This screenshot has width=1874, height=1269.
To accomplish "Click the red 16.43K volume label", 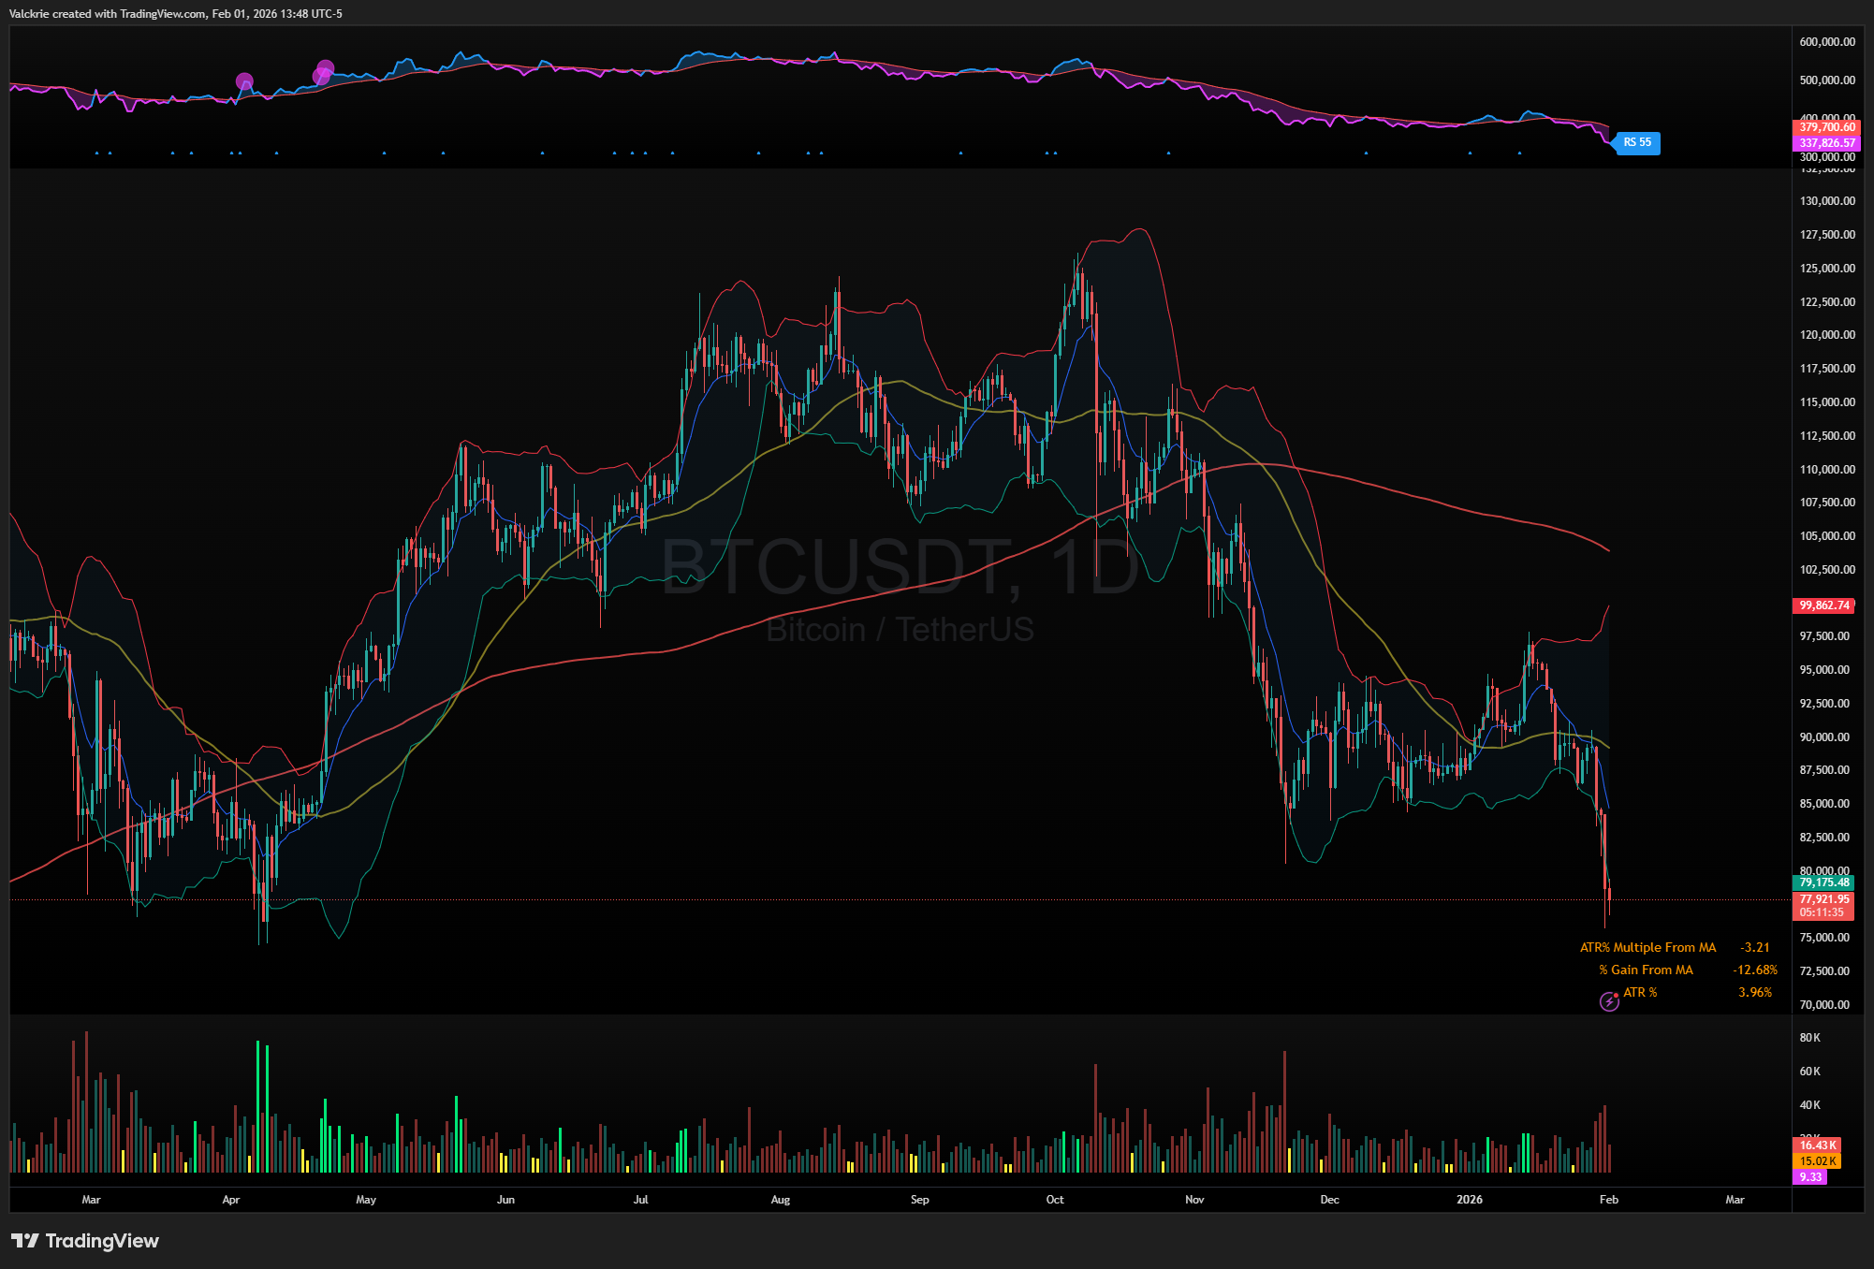I will click(1817, 1145).
